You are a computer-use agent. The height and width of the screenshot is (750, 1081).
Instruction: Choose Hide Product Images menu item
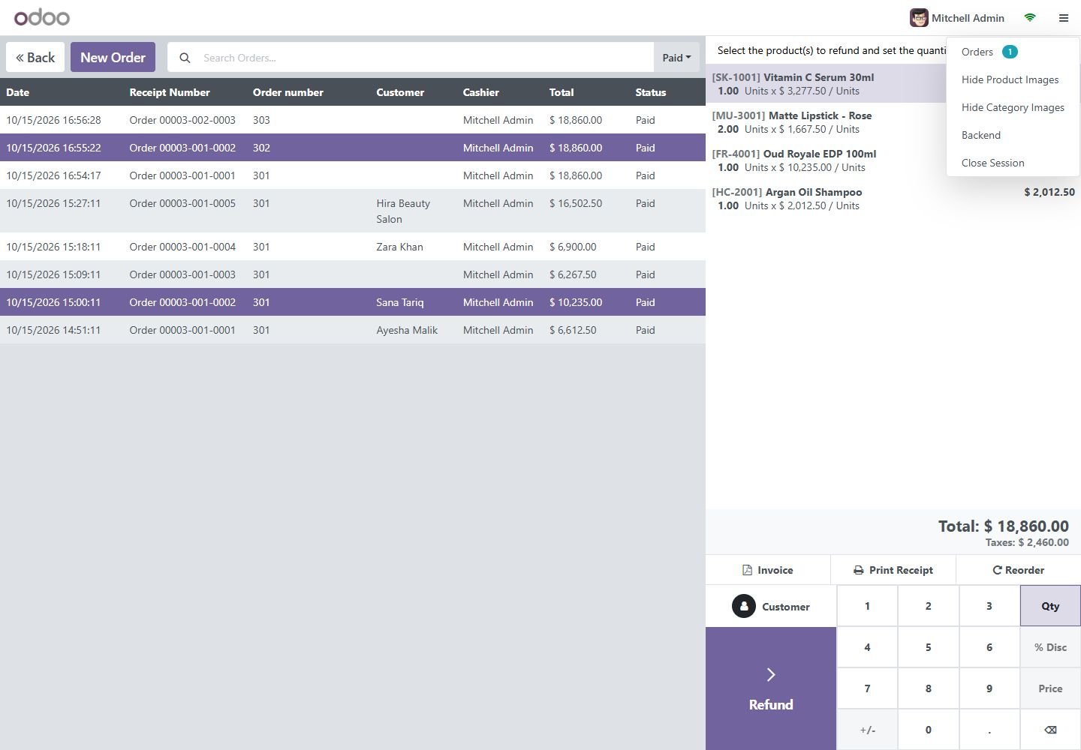(x=1013, y=79)
